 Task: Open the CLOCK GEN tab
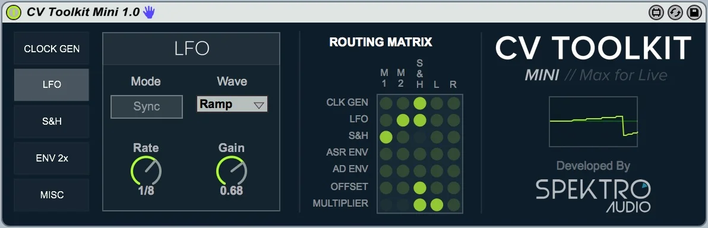pos(52,48)
